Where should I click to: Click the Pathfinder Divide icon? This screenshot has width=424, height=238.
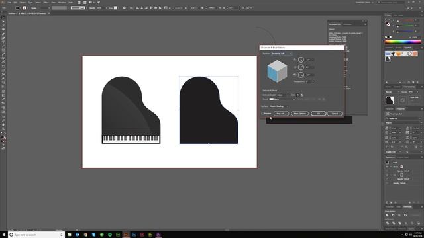pos(387,223)
